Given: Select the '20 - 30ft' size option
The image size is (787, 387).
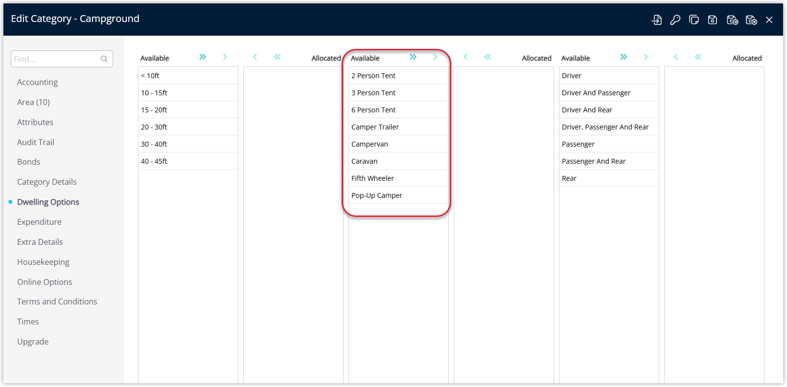Looking at the screenshot, I should tap(188, 127).
